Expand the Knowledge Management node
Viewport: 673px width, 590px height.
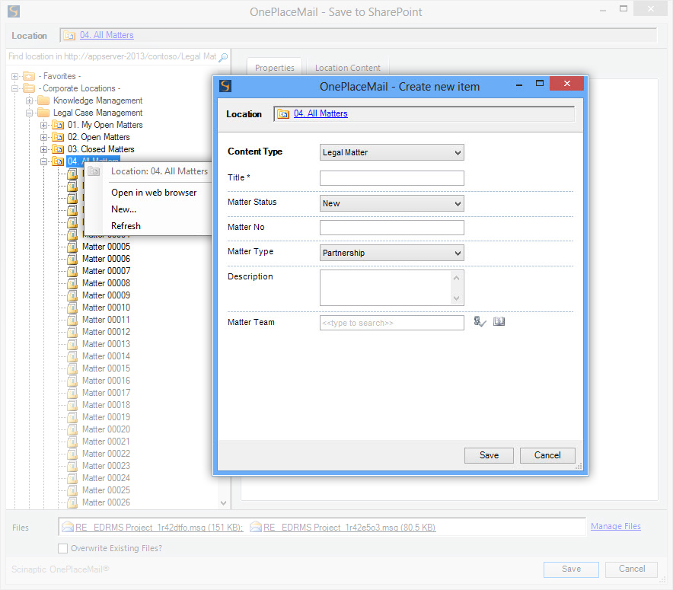[29, 100]
